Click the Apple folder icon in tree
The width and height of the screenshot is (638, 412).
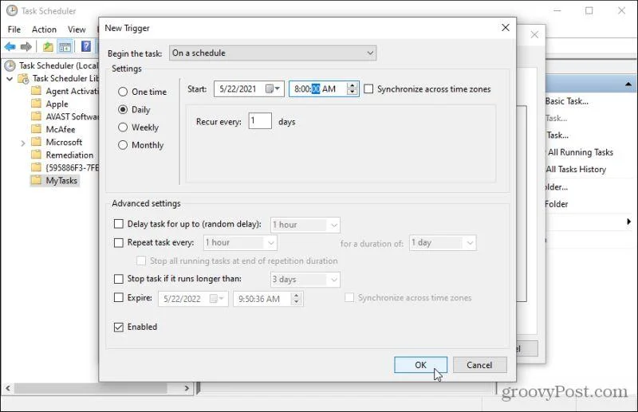[37, 104]
